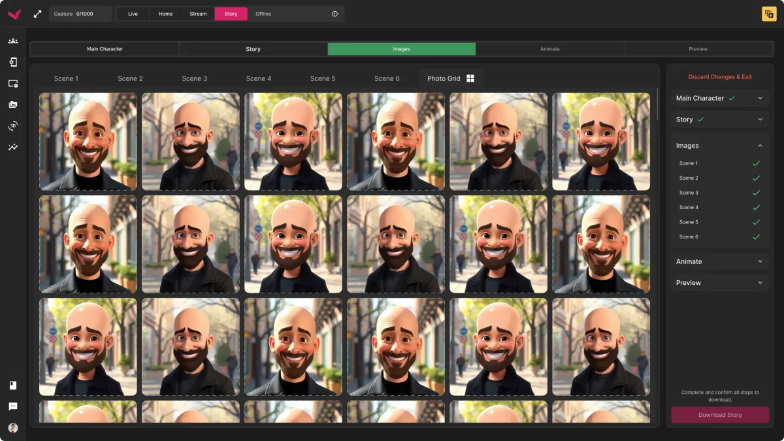Click the checkmark for Scene 1 in Images list
Screen dimensions: 784x441
[x=756, y=163]
